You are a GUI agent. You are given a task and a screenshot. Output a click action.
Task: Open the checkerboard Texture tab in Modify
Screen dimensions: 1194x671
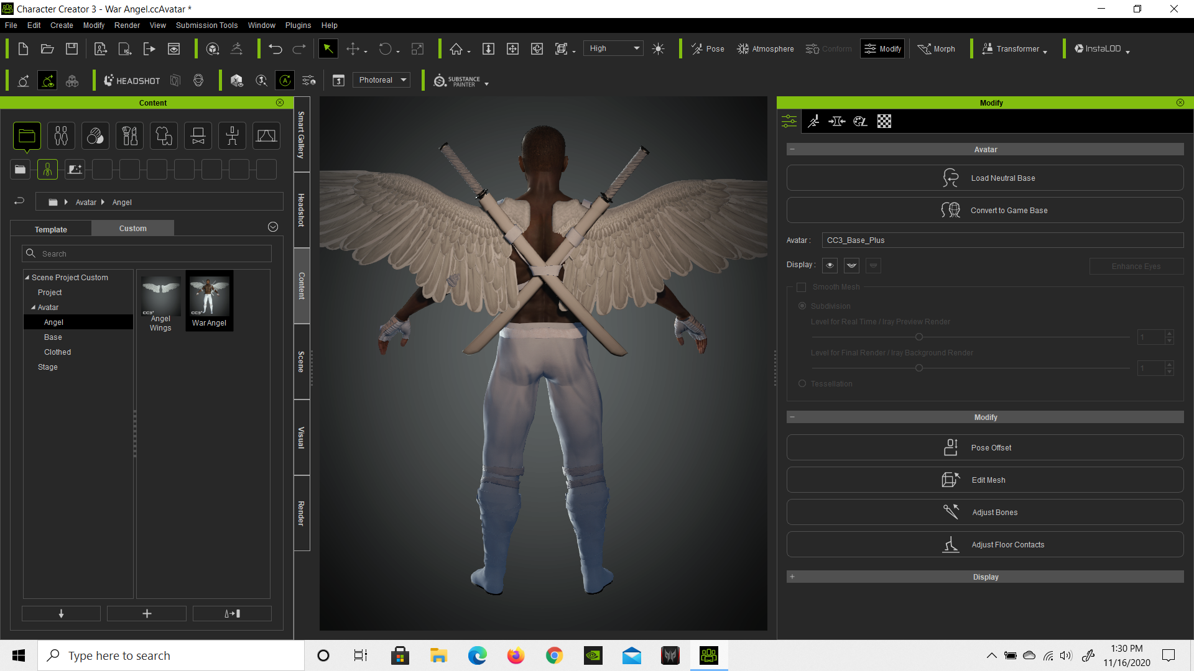[x=884, y=121]
